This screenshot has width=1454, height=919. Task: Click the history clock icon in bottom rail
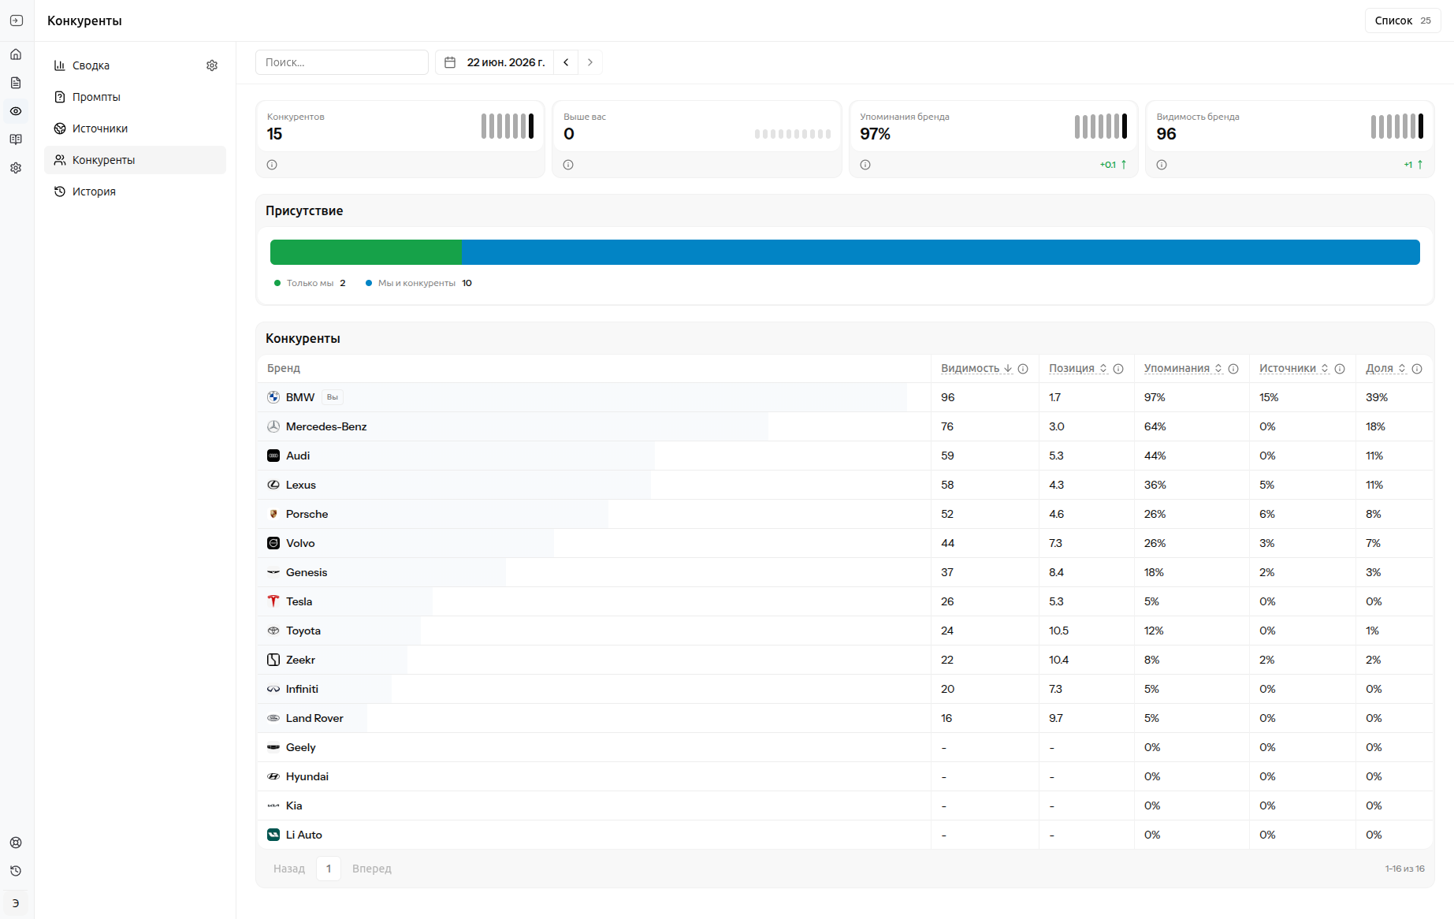coord(16,871)
